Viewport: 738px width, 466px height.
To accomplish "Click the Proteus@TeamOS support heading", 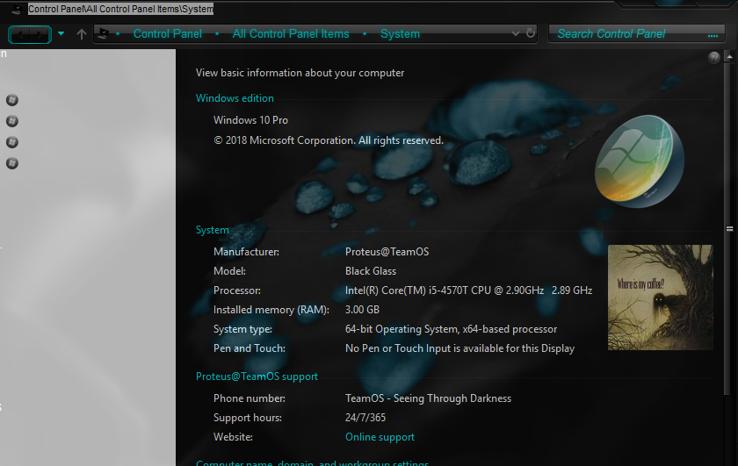I will [257, 376].
